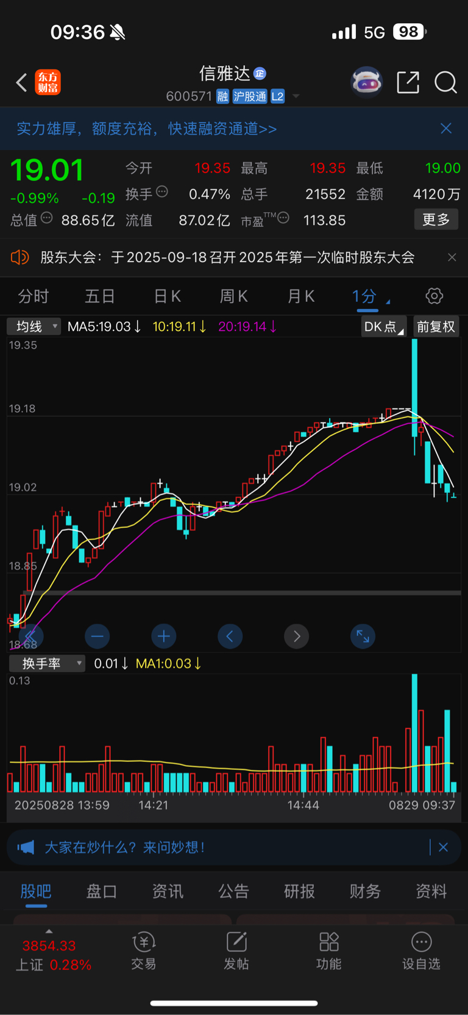Switch to the 月K chart tab
This screenshot has width=468, height=1015.
click(300, 296)
